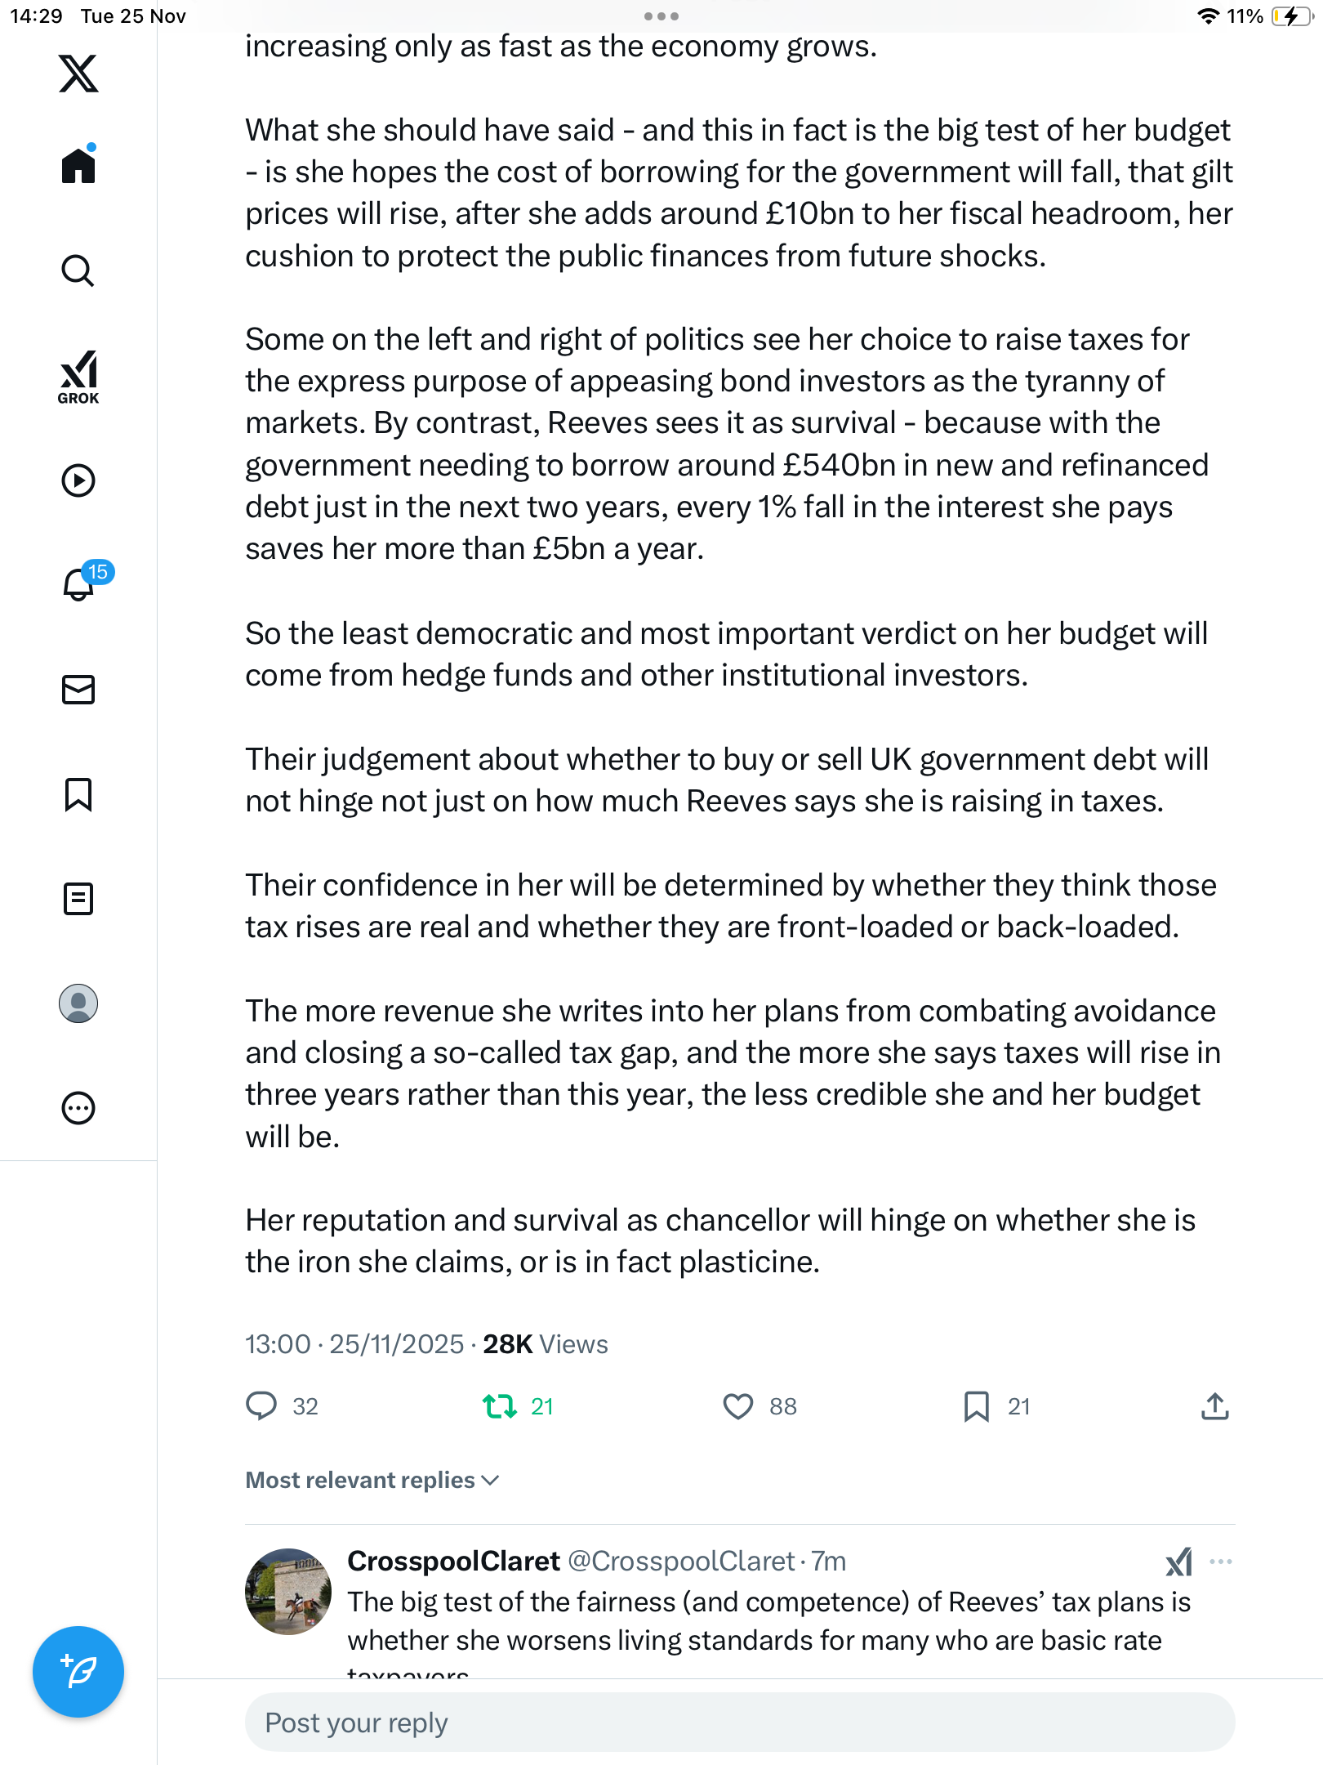Toggle like on the post

point(738,1406)
